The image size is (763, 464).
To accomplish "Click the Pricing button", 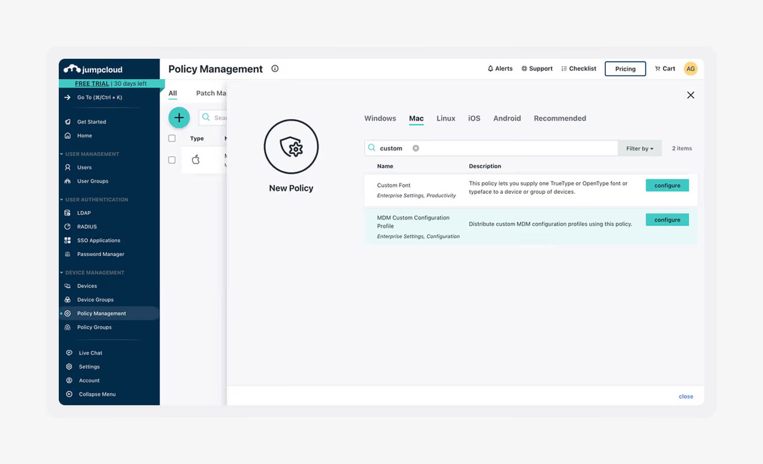I will (625, 69).
